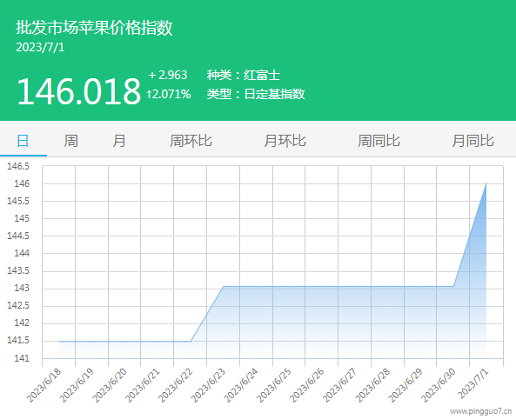
Task: Click the 2023/6/18 x-axis date label
Action: point(44,385)
